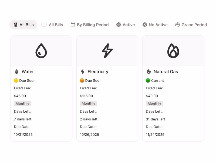Click the 10/31/2025 due date on Water card

coord(23,134)
